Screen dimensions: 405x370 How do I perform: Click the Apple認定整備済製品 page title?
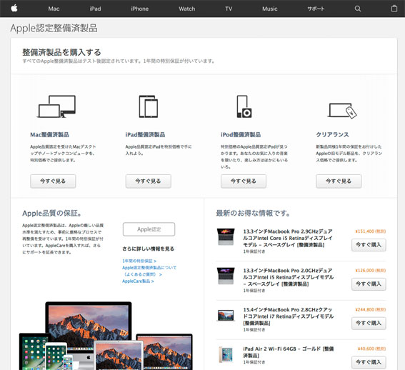click(54, 28)
